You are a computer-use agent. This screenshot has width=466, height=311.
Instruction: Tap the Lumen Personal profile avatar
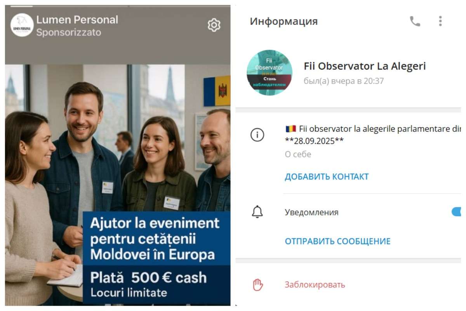click(22, 25)
